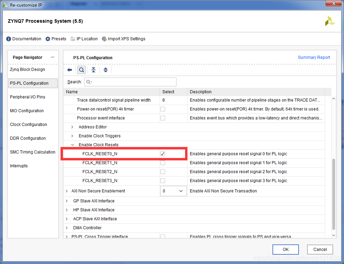This screenshot has width=344, height=264.
Task: Open DDR Configuration page
Action: coord(28,138)
